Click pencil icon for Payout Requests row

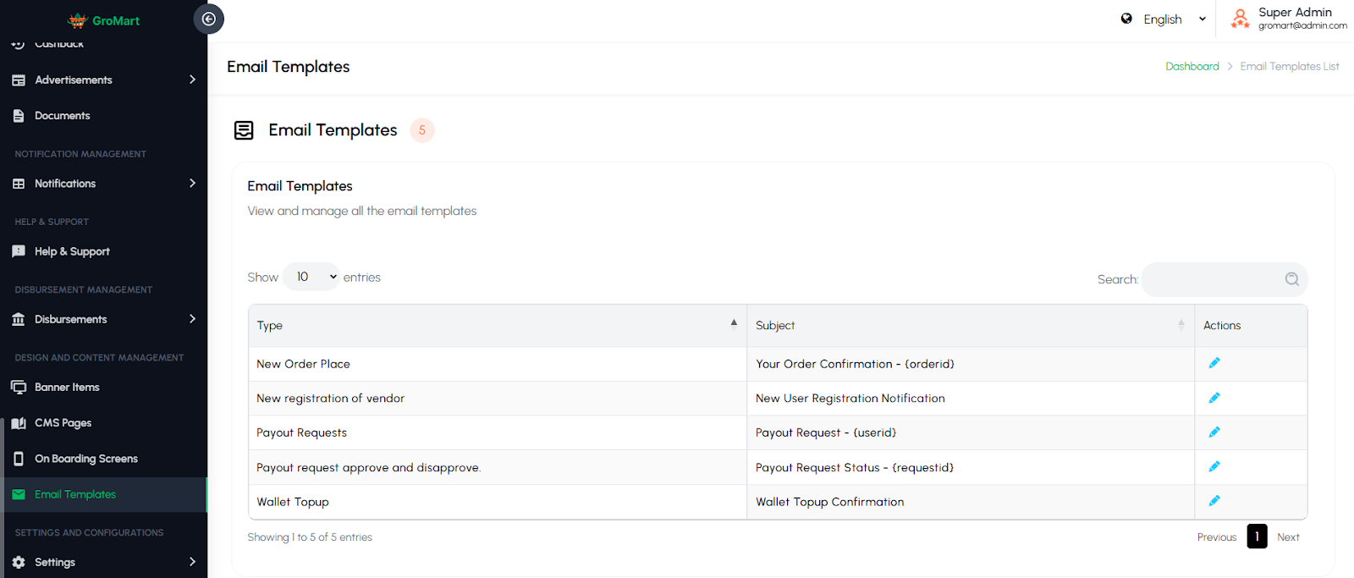[1214, 432]
